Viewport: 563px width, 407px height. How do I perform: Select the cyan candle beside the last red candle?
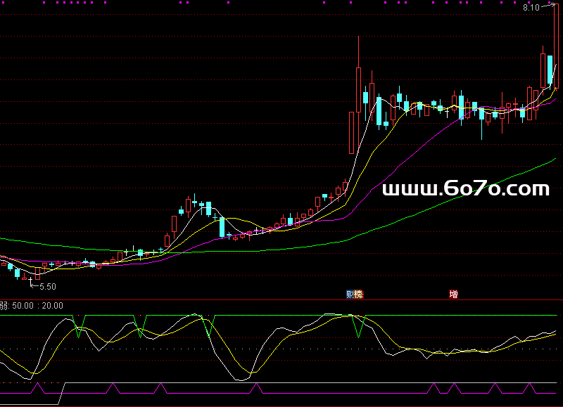point(550,71)
